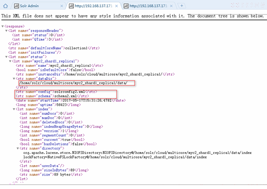267x189 pixels.
Task: Click the defaultCoreName value collection1
Action: [77, 48]
